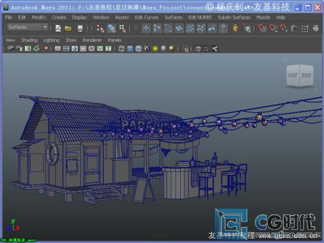Open the Surfaces menu
This screenshot has width=324, height=243.
tap(174, 17)
